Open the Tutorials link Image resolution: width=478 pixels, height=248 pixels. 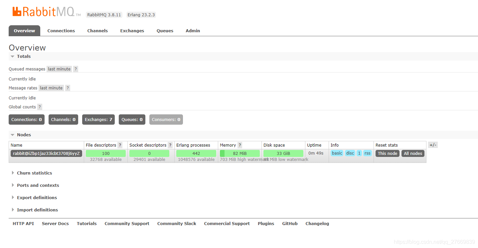click(x=87, y=224)
